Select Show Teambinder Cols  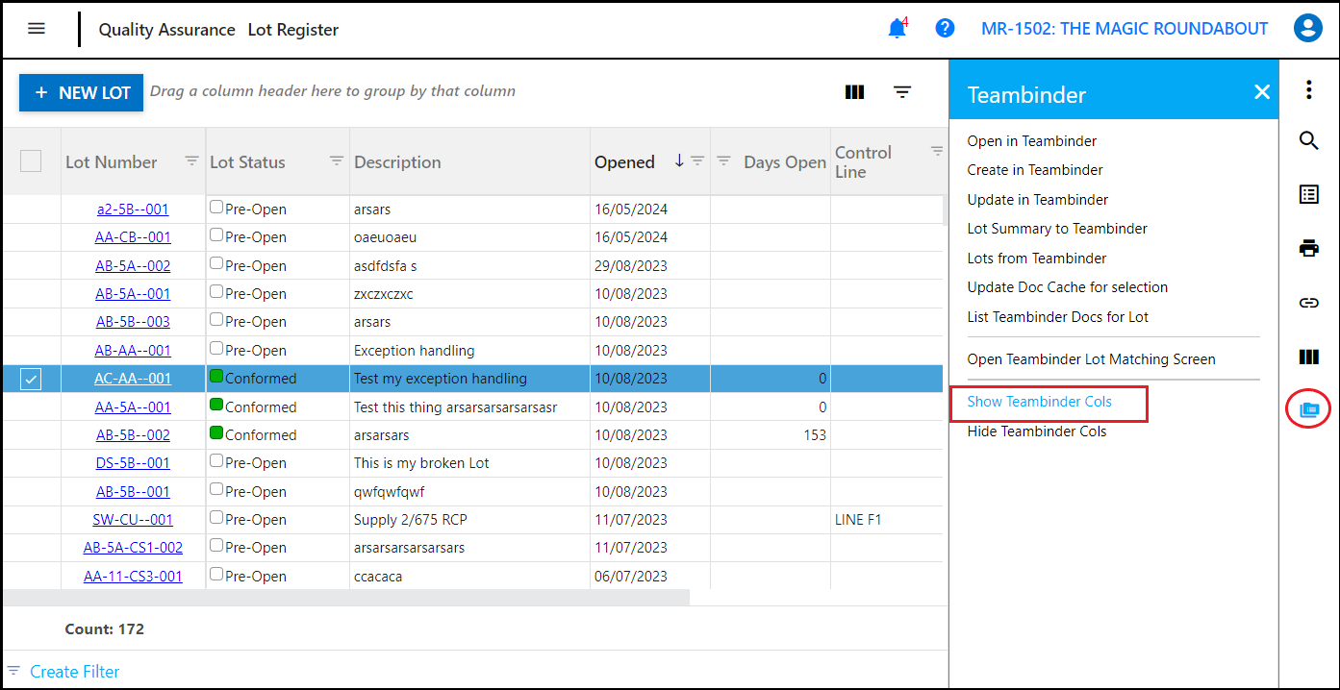(x=1040, y=402)
